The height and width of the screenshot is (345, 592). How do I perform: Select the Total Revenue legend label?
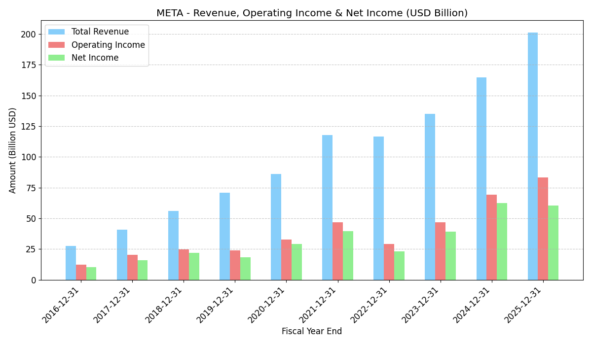[x=100, y=32]
